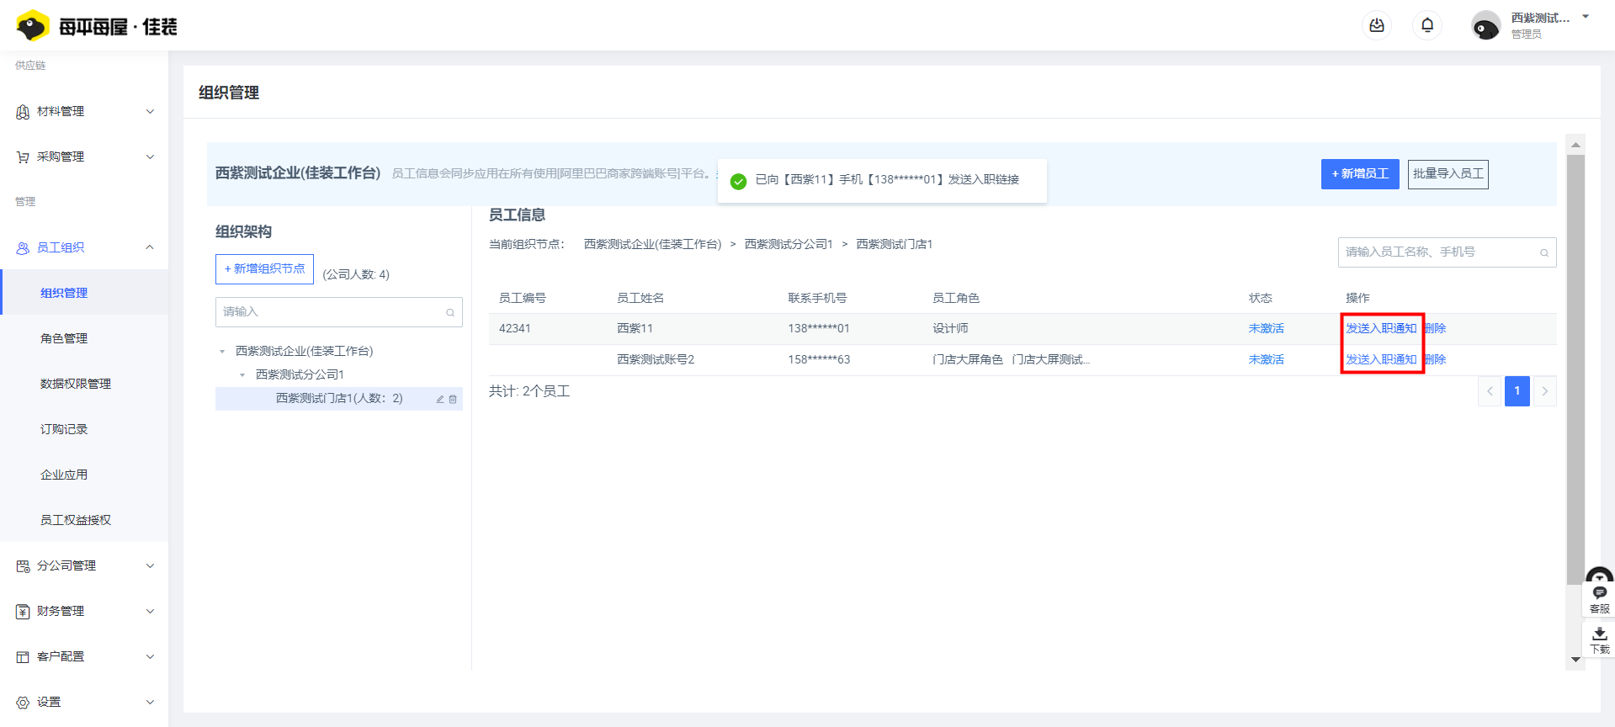The width and height of the screenshot is (1615, 727).
Task: Open the inbox icon in the top bar
Action: click(1377, 25)
